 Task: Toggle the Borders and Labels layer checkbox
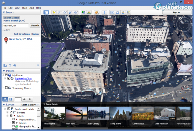point(9,109)
